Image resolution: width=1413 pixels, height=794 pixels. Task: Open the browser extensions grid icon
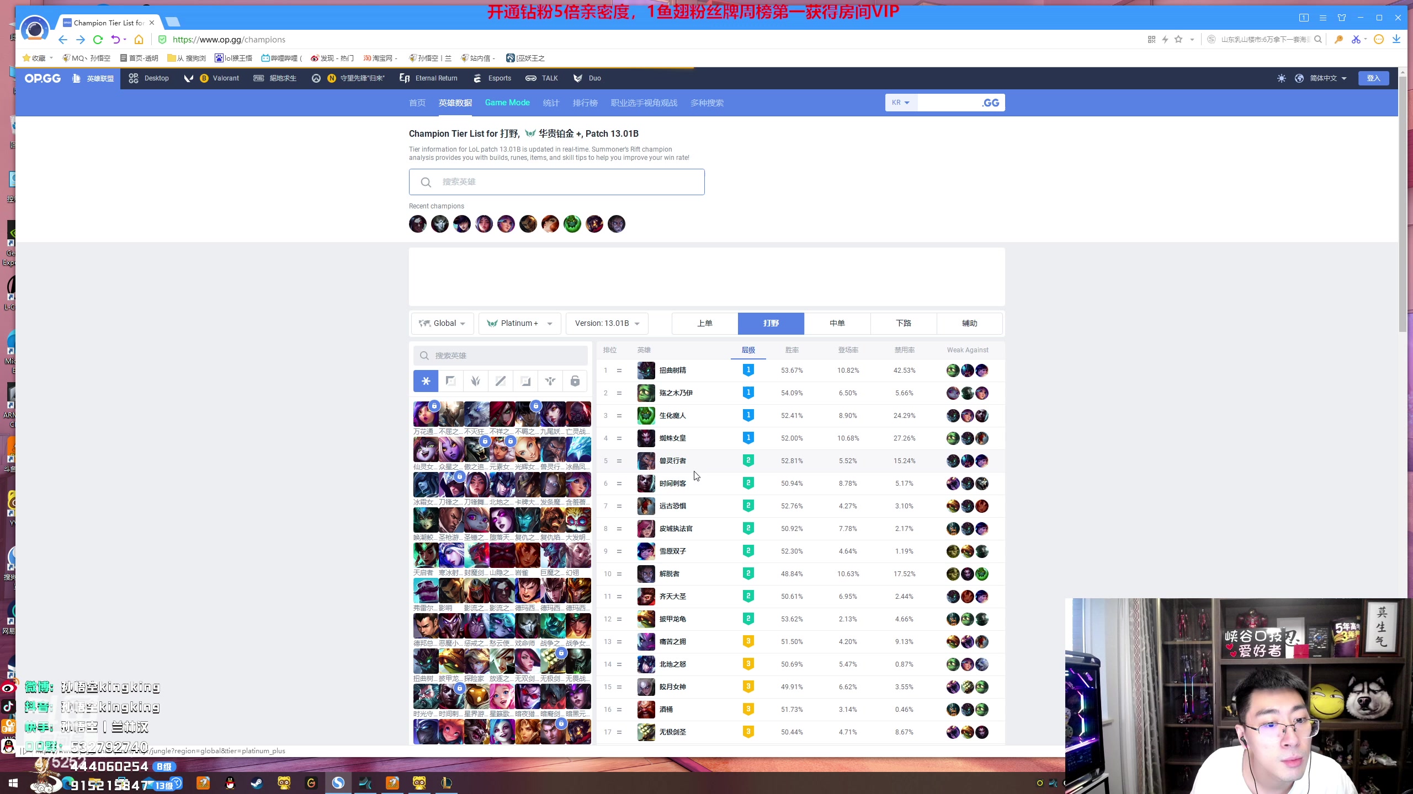(x=1151, y=40)
